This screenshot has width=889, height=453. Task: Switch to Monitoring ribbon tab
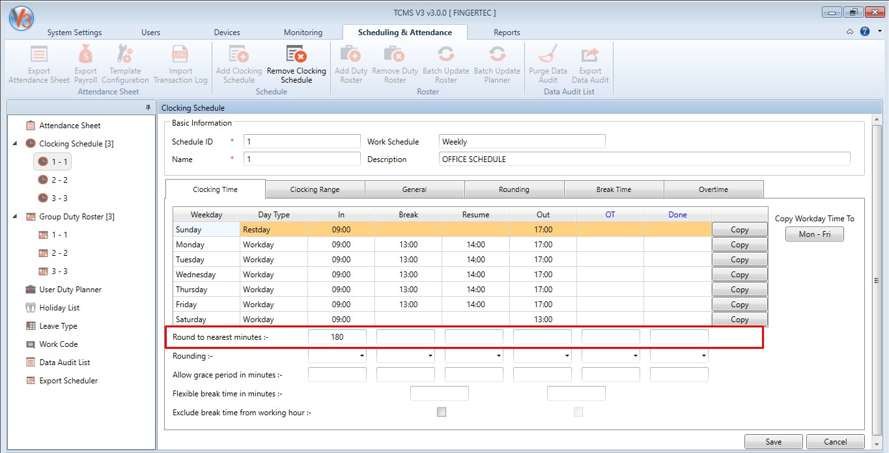click(303, 33)
